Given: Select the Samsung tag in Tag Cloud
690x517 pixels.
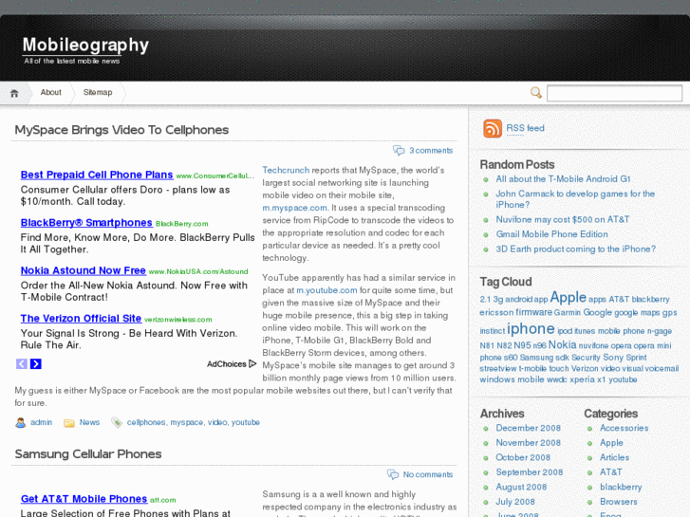Looking at the screenshot, I should click(536, 358).
